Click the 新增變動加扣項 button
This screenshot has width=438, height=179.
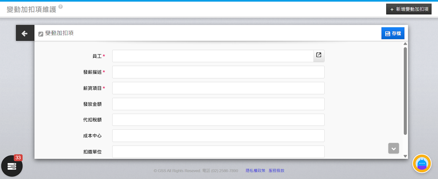coord(409,9)
